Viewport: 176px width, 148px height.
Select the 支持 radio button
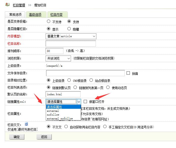(x=69, y=21)
